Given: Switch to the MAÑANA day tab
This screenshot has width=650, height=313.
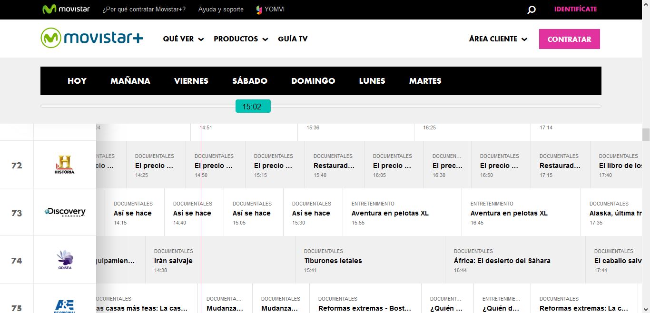Looking at the screenshot, I should tap(130, 81).
